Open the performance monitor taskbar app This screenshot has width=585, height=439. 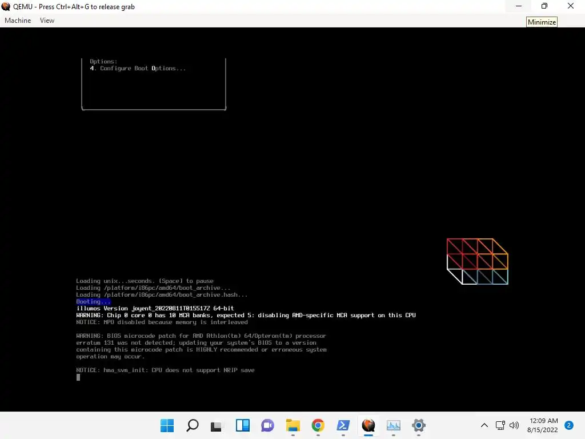pos(393,425)
